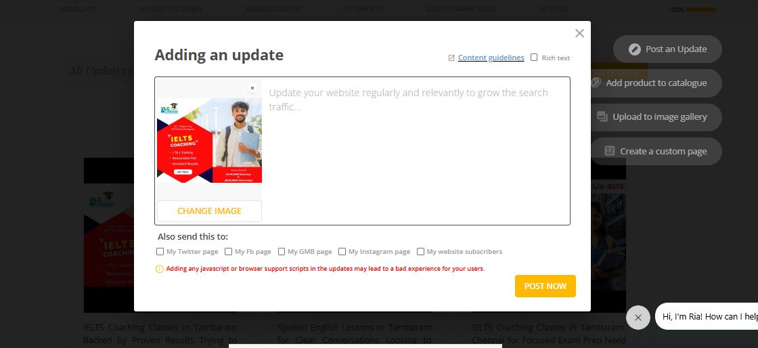Open the My Reports menu
This screenshot has height=348, width=758.
click(x=363, y=9)
